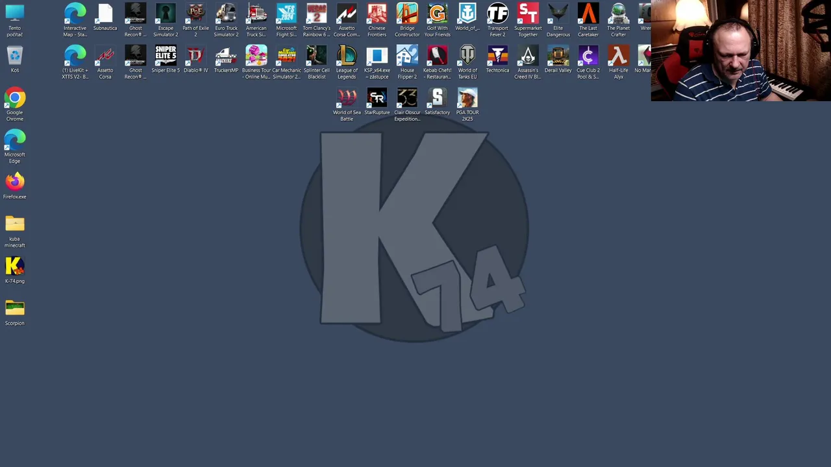The height and width of the screenshot is (467, 831).
Task: Launch Euro Truck Simulator 2
Action: (x=226, y=19)
